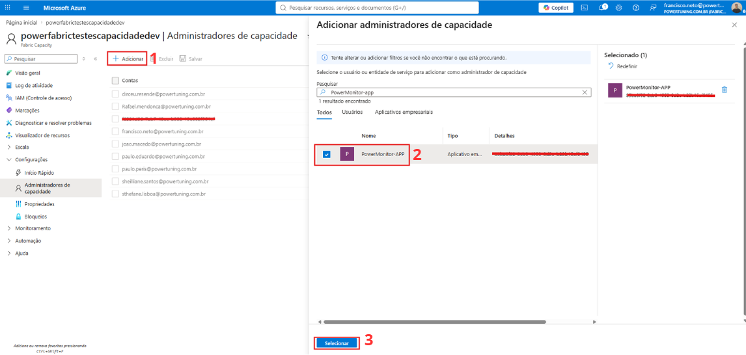This screenshot has width=746, height=355.
Task: Open the notifications bell
Action: click(x=603, y=8)
